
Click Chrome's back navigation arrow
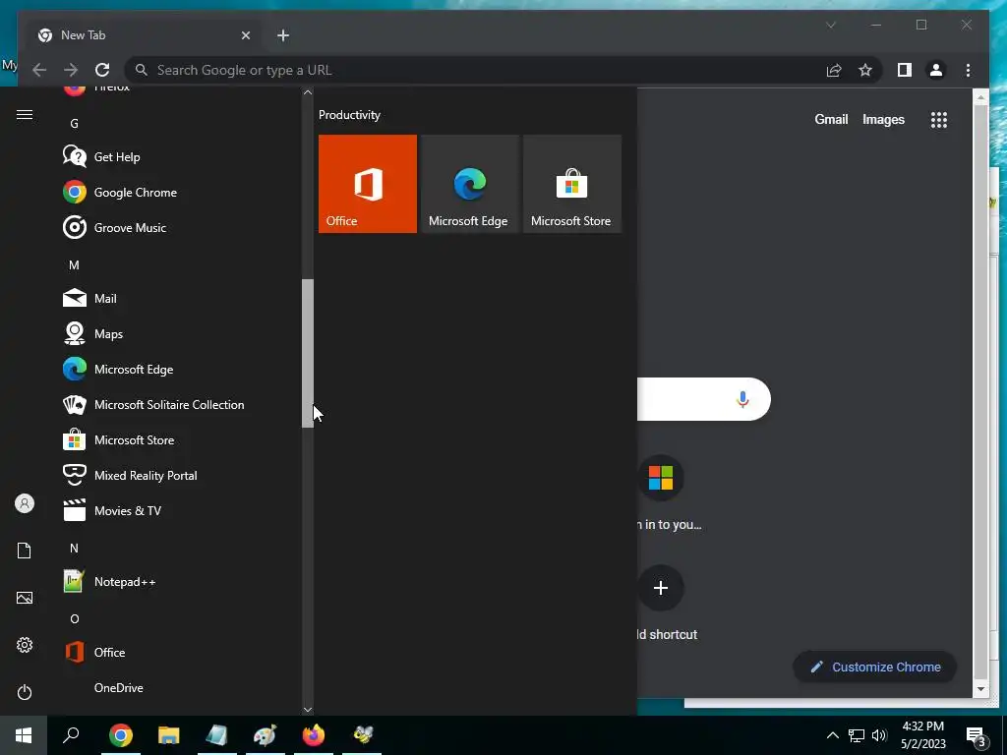coord(39,70)
